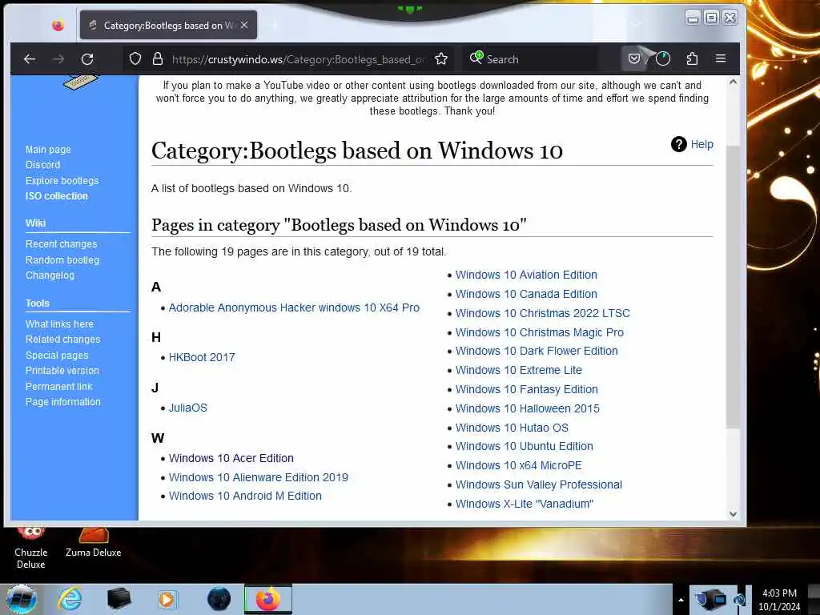The image size is (820, 615).
Task: Open the Changelog sidebar link
Action: 50,275
